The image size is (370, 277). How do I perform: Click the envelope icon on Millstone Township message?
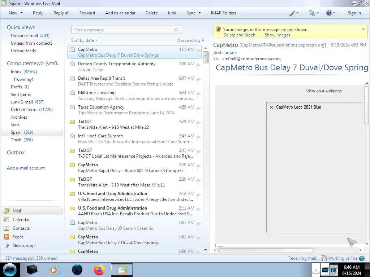pos(72,93)
